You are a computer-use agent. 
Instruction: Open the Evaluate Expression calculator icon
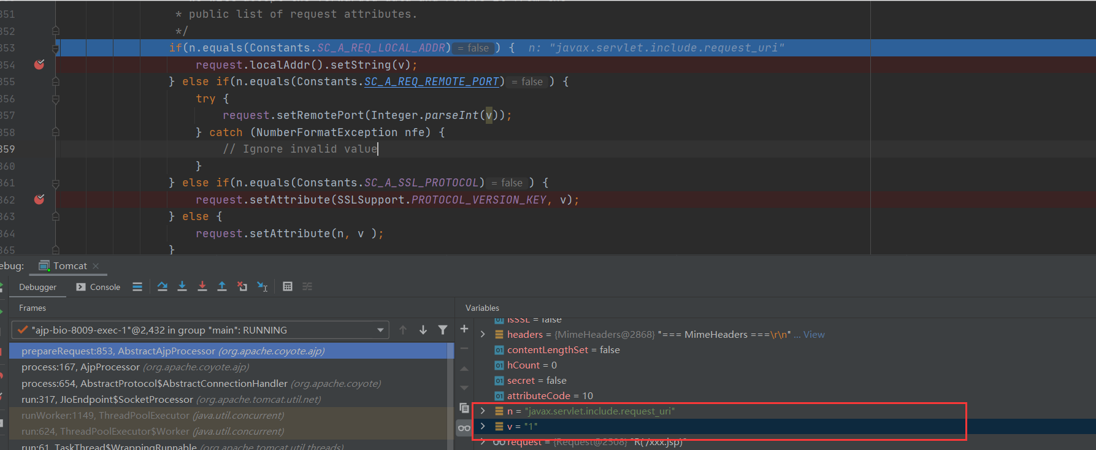click(288, 286)
